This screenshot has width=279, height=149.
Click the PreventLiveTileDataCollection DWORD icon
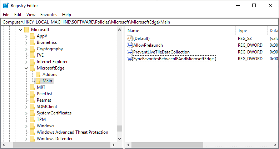coord(130,52)
